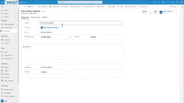Viewport: 184px width, 103px height.
Task: Collapse the site map hamburger menu
Action: [x=2, y=7]
